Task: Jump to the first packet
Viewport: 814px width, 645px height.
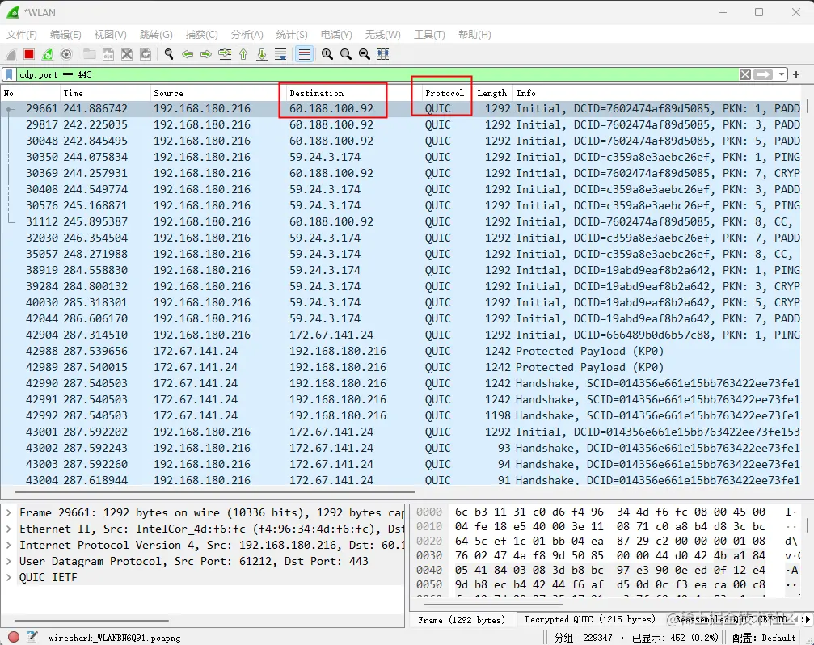Action: (x=243, y=54)
